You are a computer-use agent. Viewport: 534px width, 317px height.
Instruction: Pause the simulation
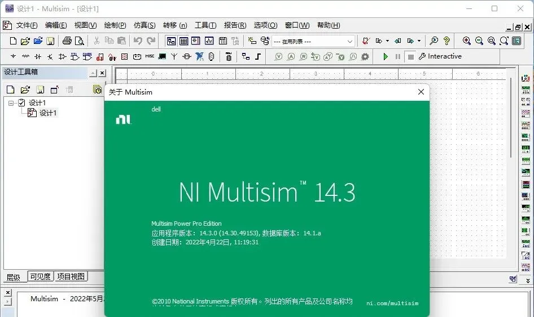(x=398, y=56)
